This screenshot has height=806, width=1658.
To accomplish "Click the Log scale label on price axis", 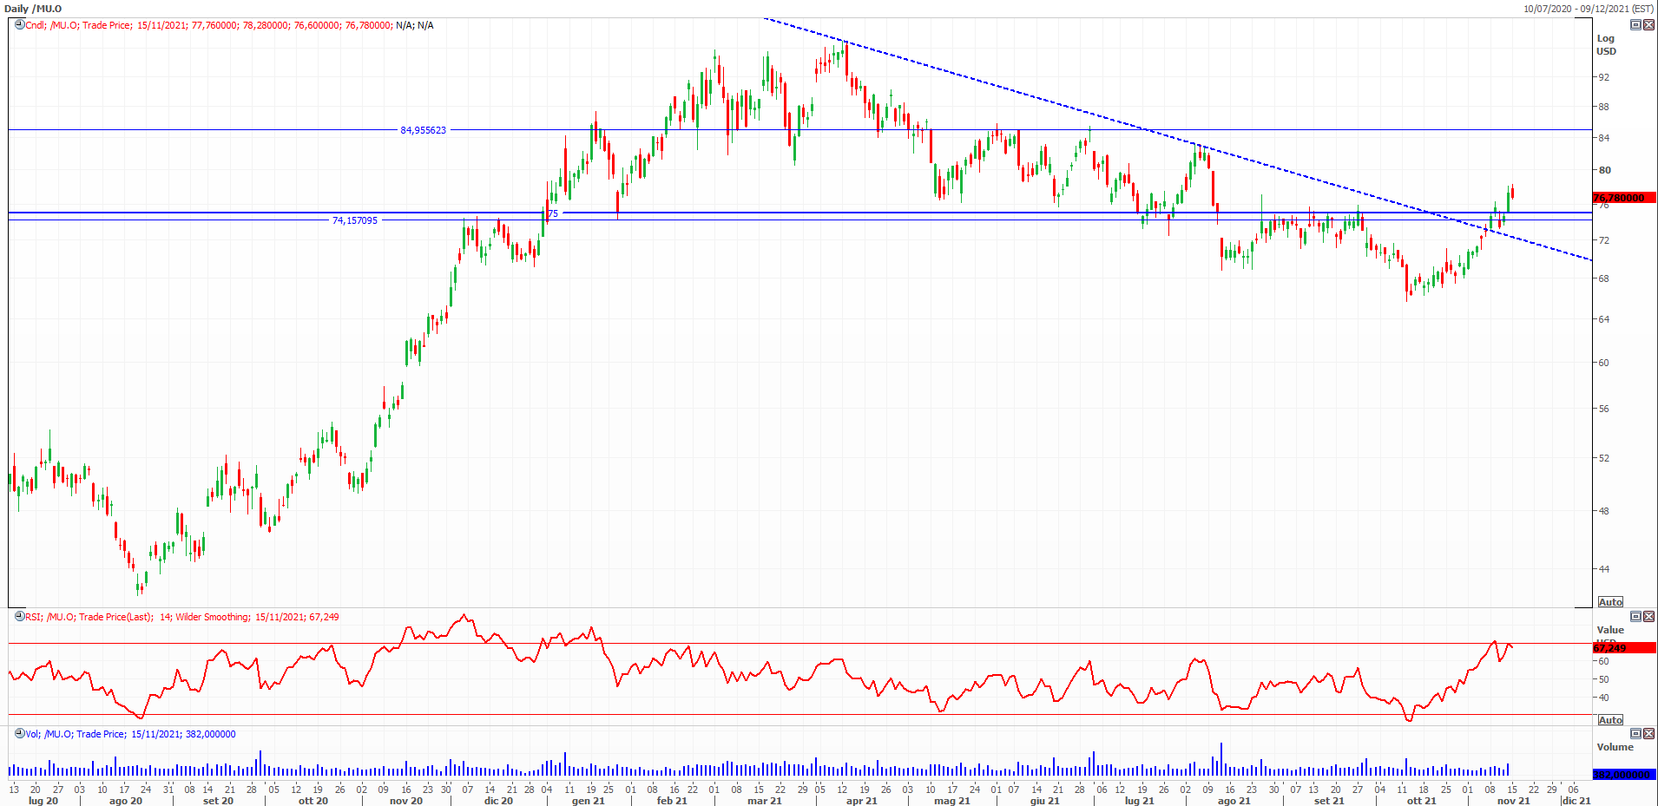I will coord(1605,38).
